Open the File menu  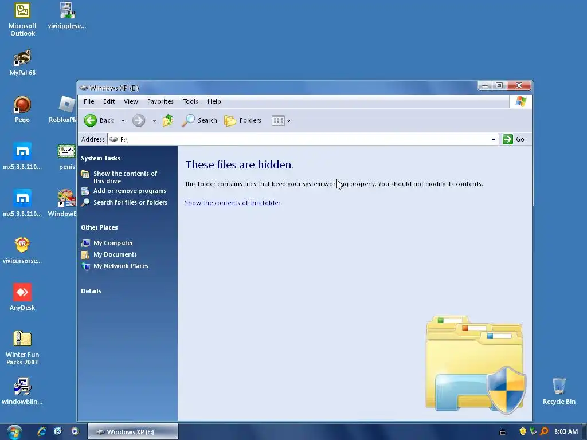pos(89,101)
